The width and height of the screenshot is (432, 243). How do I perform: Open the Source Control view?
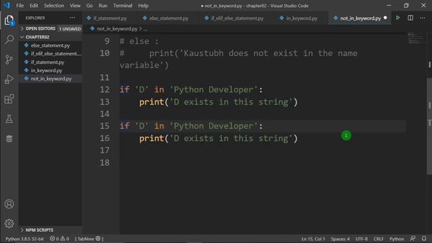click(x=9, y=59)
